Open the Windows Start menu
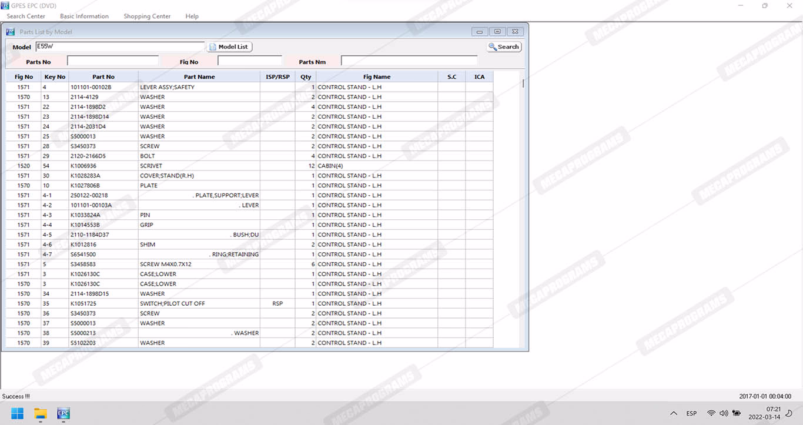This screenshot has width=803, height=425. coord(17,413)
